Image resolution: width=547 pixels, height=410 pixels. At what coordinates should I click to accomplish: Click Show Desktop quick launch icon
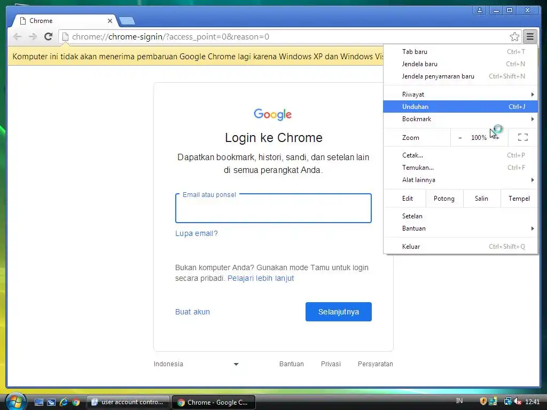tap(38, 402)
